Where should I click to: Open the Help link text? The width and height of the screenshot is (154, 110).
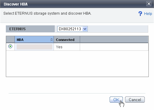click(x=148, y=14)
